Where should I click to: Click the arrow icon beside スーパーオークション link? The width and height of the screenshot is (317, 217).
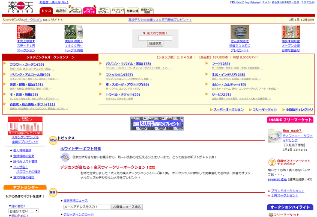(211, 109)
